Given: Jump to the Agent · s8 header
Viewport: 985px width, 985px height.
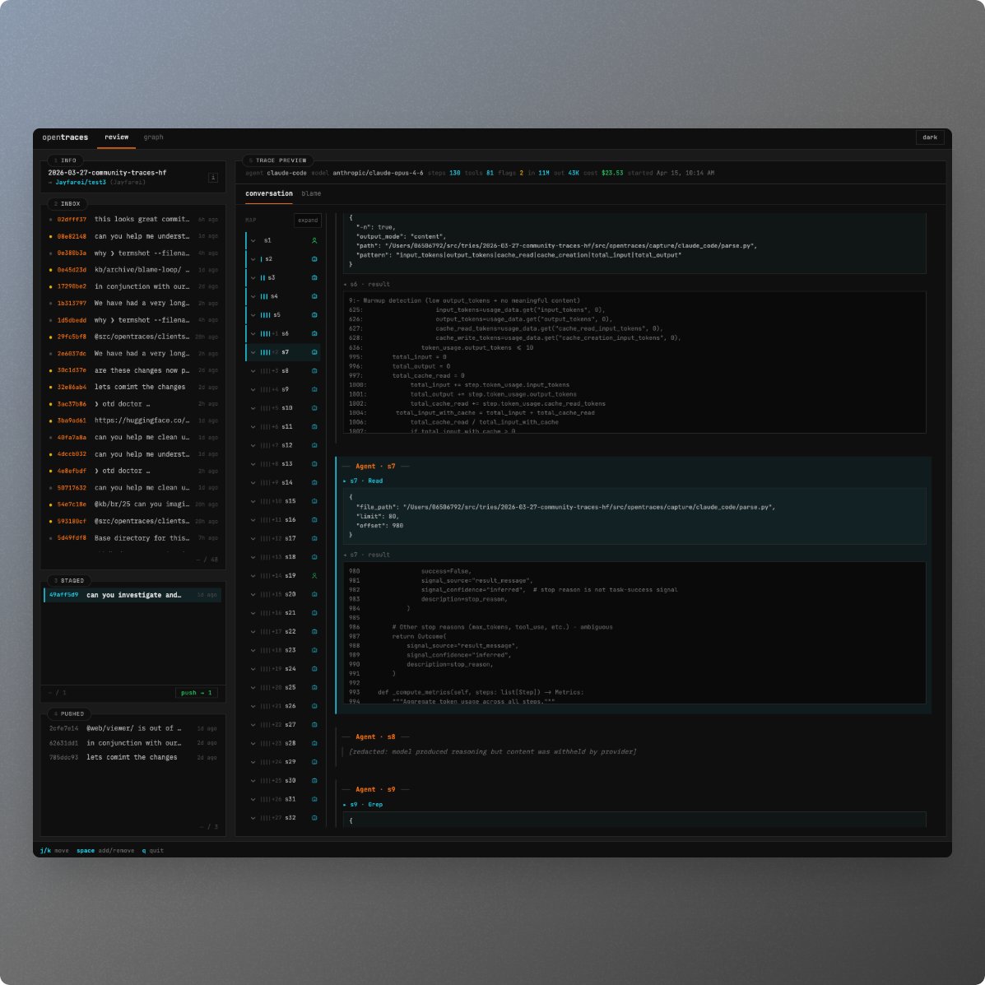Looking at the screenshot, I should pos(376,736).
